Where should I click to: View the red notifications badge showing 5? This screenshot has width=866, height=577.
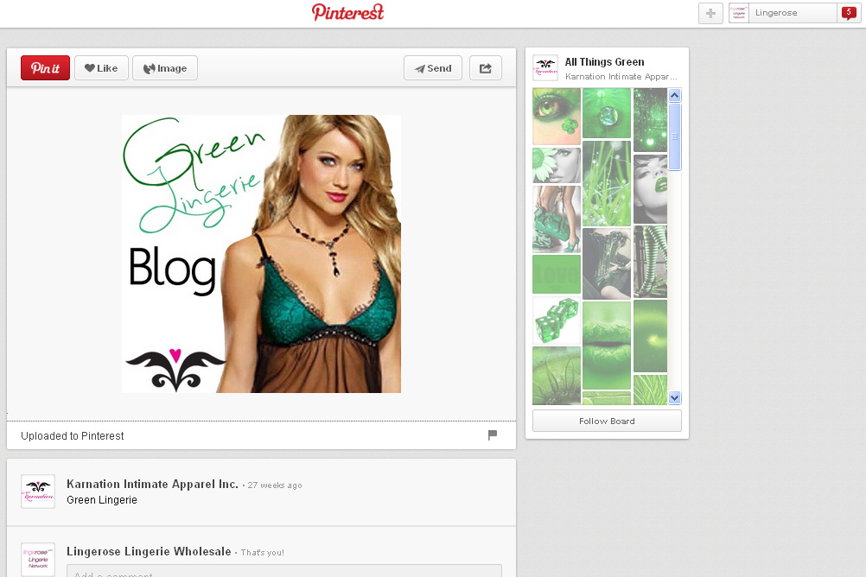point(849,13)
